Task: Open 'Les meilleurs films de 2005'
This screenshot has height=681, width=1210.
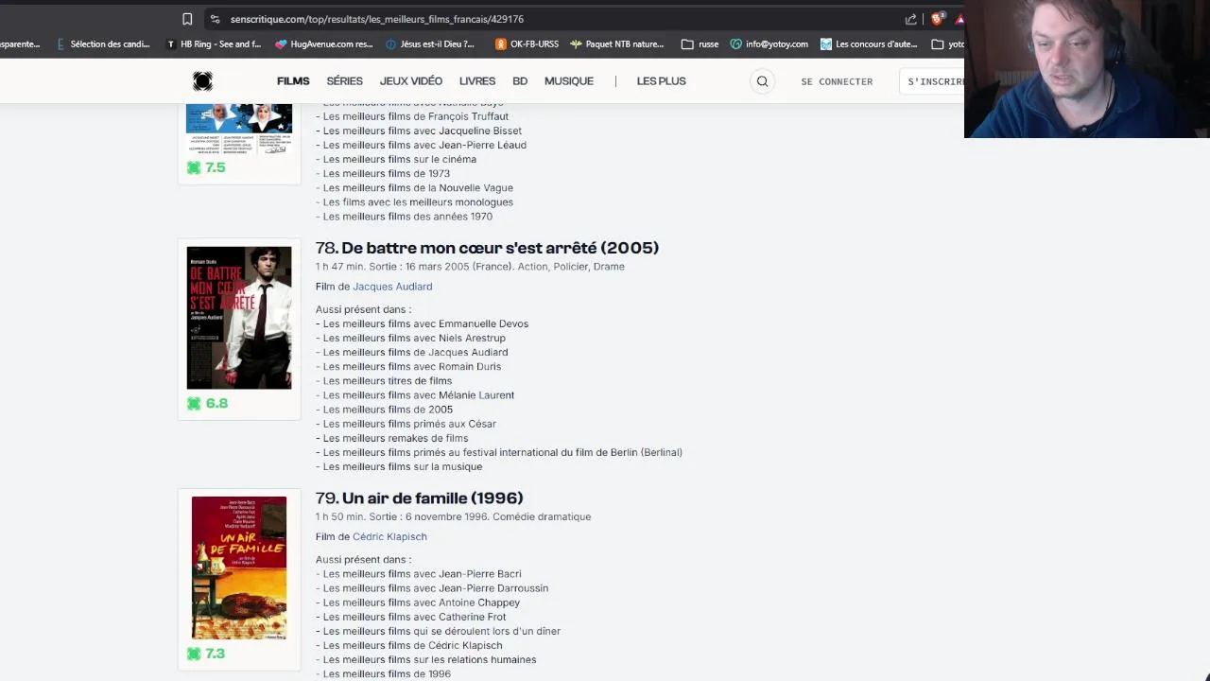Action: click(388, 410)
